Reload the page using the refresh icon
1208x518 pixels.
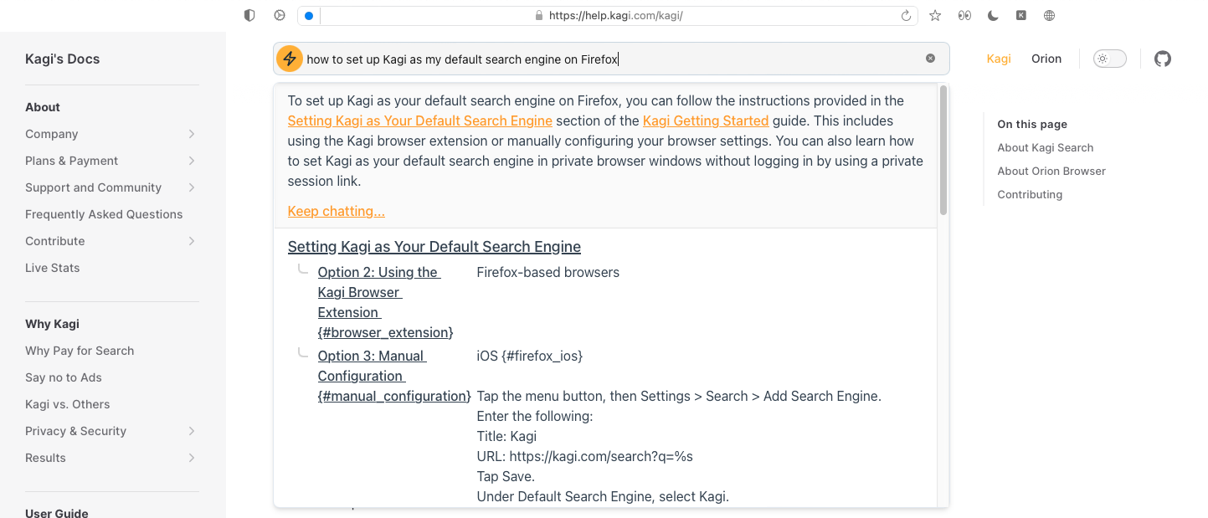click(905, 16)
